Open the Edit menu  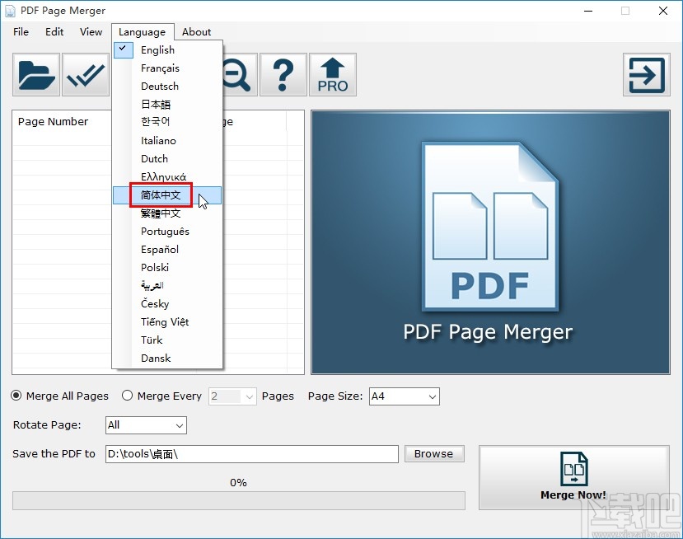pyautogui.click(x=54, y=32)
